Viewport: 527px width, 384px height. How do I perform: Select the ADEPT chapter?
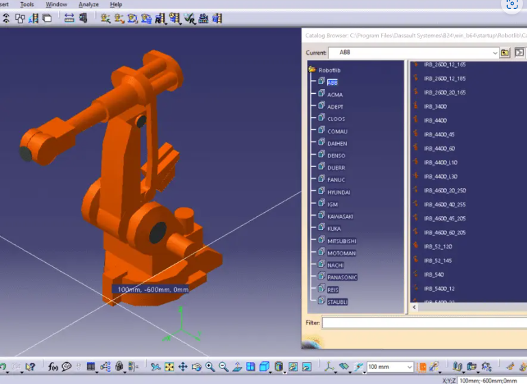point(335,107)
